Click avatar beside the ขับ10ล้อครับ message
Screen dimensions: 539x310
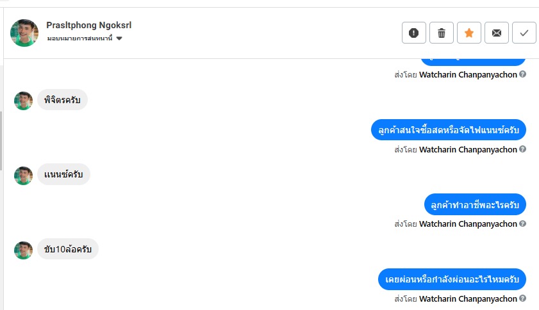[x=23, y=250]
